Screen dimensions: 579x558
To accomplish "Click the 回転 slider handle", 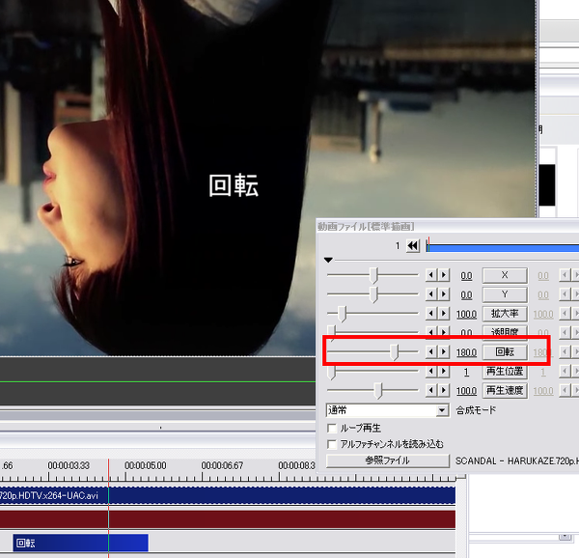I will click(x=395, y=352).
